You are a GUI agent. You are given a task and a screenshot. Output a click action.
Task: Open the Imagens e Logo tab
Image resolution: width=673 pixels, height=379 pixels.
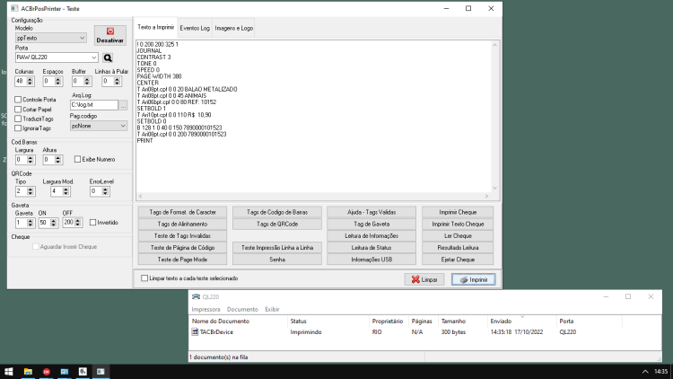[234, 29]
